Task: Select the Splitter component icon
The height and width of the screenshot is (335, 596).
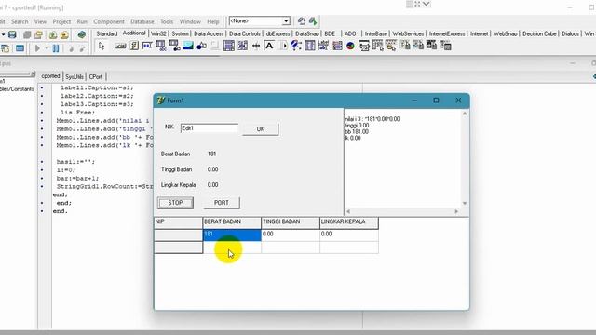Action: (x=256, y=47)
